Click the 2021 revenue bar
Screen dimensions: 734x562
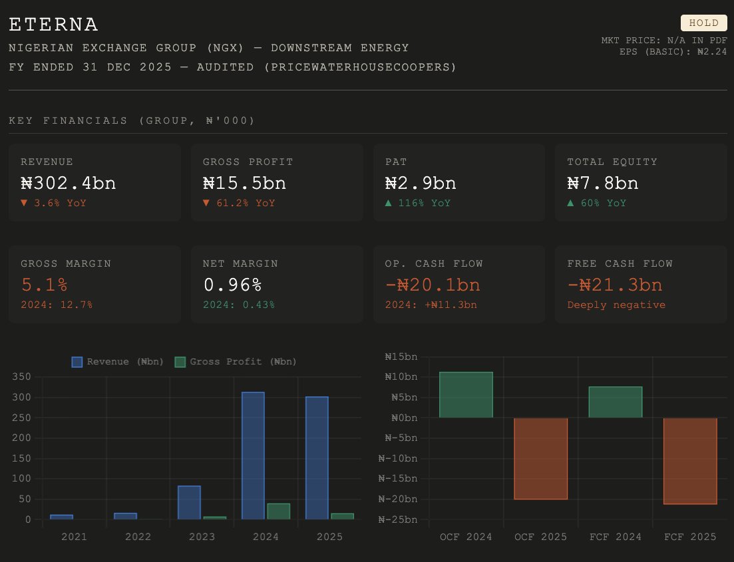61,517
